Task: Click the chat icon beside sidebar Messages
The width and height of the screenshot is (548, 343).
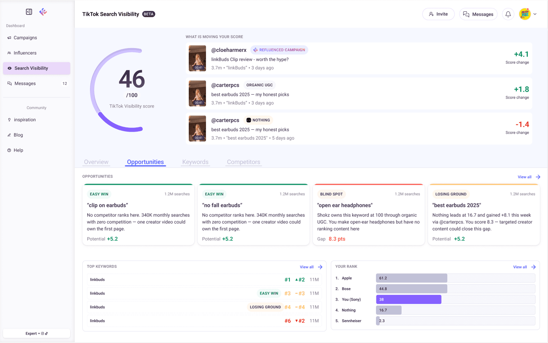Action: (x=10, y=84)
